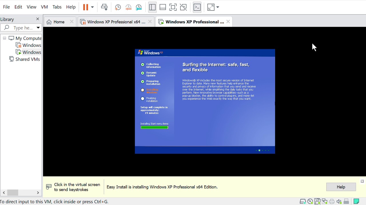This screenshot has width=366, height=205.
Task: Select the paused Windows VM in Library
Action: pos(28,45)
